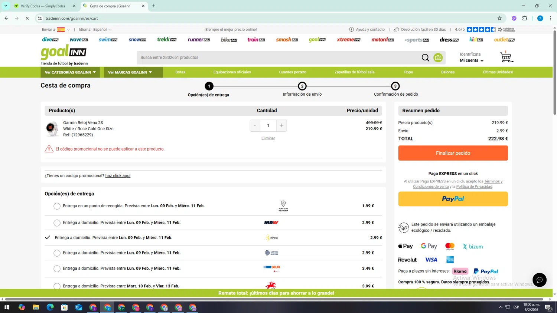Open Microsoft Edge from taskbar

[x=50, y=307]
